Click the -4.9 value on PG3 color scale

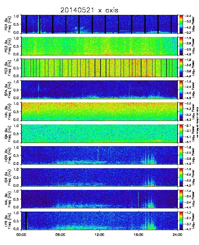pyautogui.click(x=188, y=54)
